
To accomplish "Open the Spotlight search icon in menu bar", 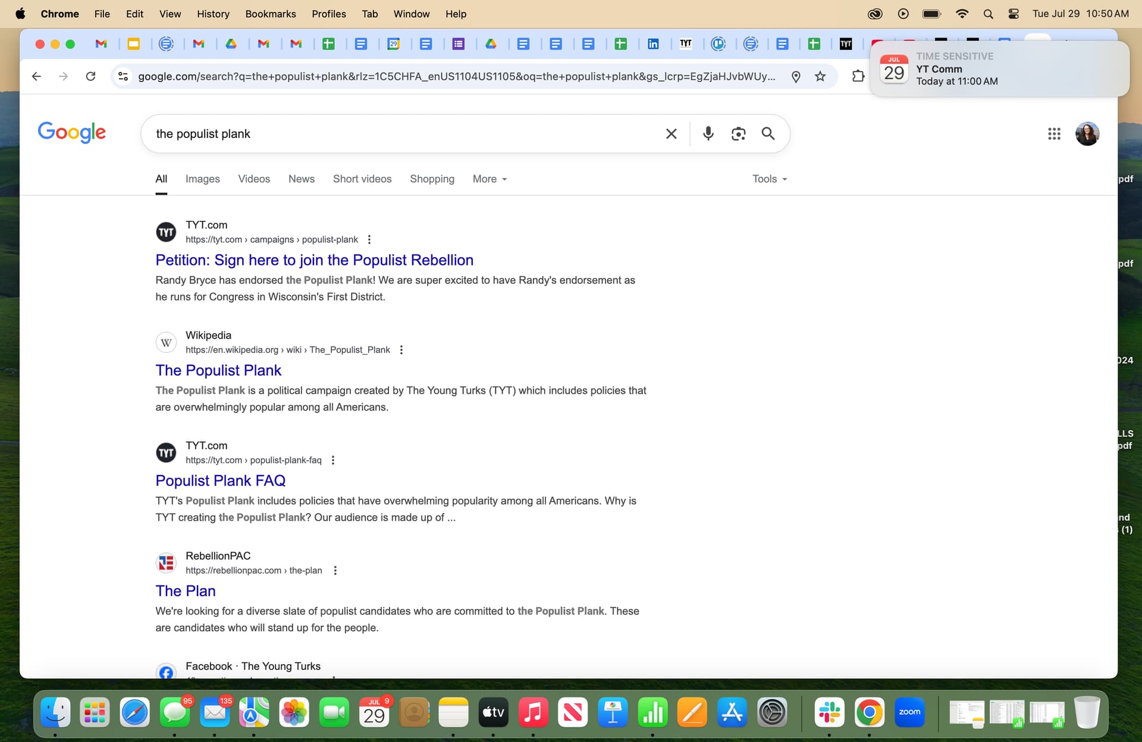I will (988, 14).
